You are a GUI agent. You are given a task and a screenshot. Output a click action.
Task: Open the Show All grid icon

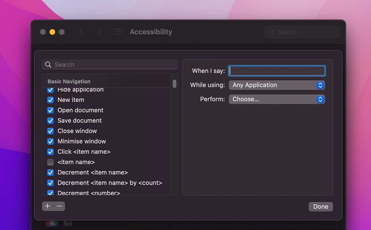tap(118, 32)
